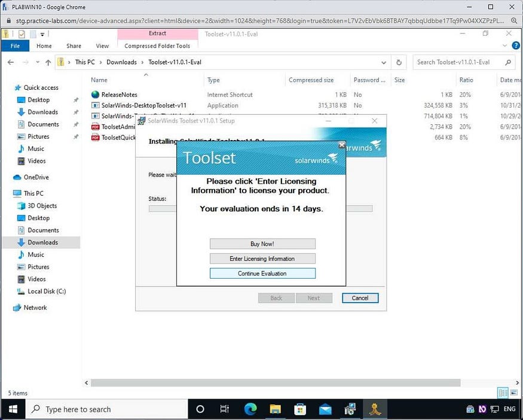Open the File tab in Explorer

16,46
